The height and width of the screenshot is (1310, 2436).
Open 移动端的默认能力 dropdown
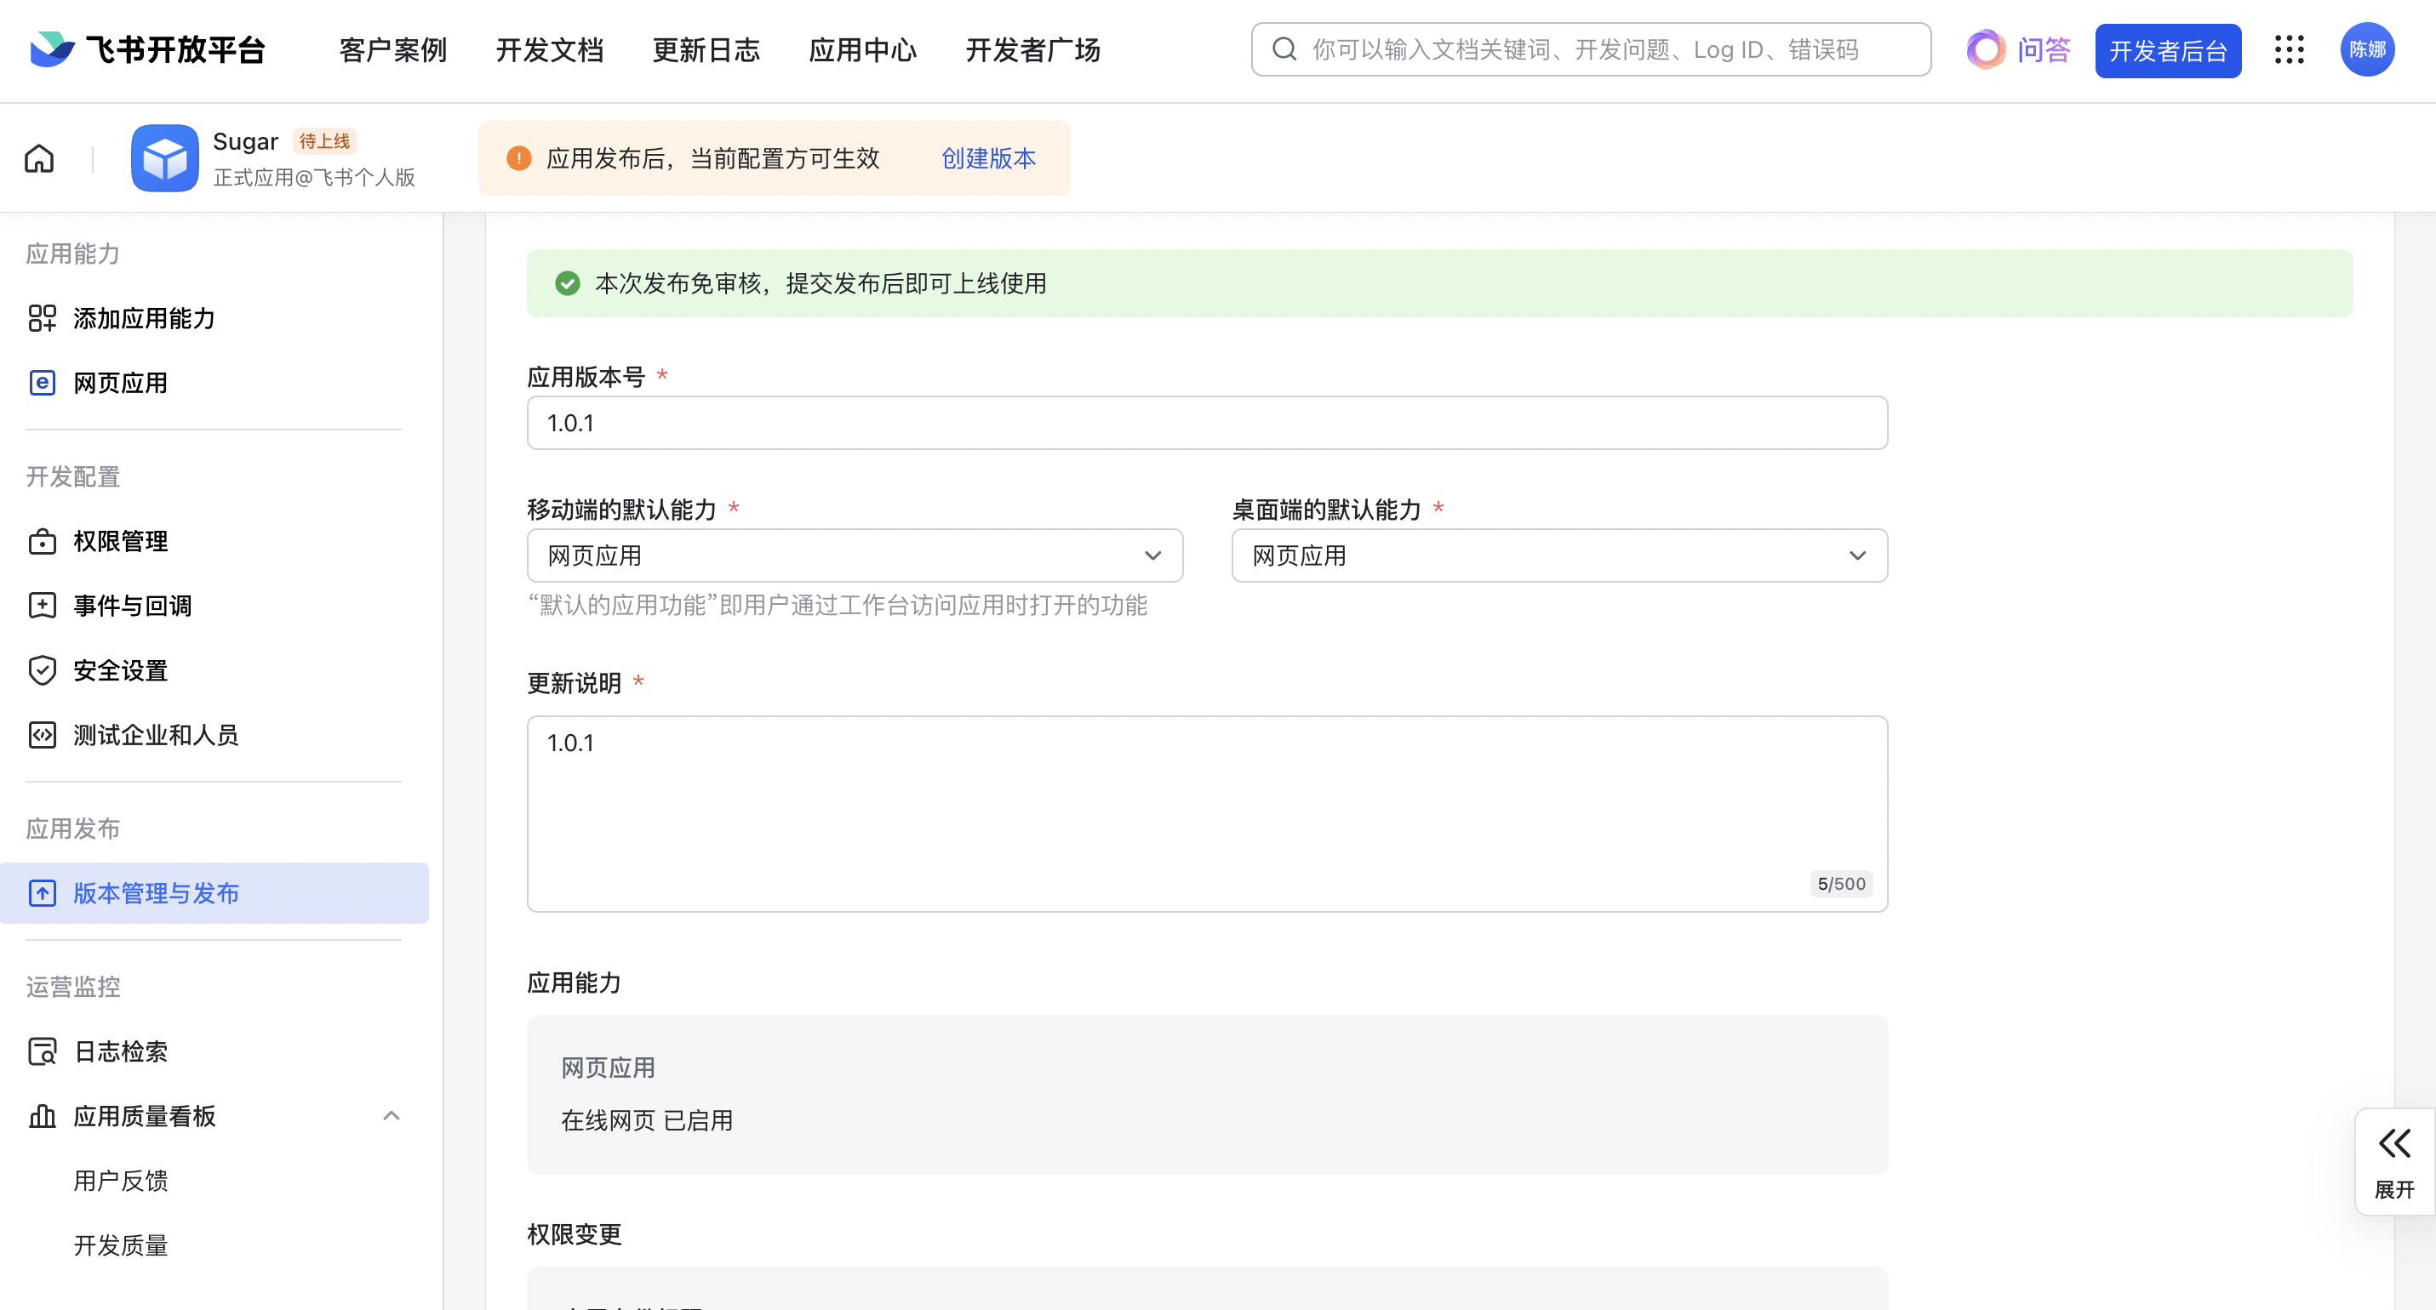(855, 555)
